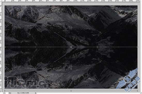Click the 50% zoom level field
The height and width of the screenshot is (94, 142).
pos(4,93)
